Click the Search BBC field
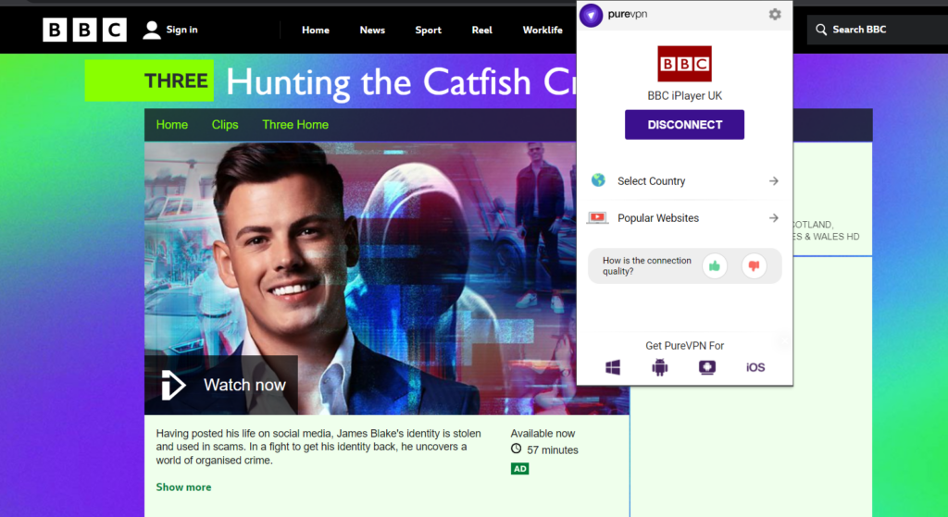 [x=875, y=30]
